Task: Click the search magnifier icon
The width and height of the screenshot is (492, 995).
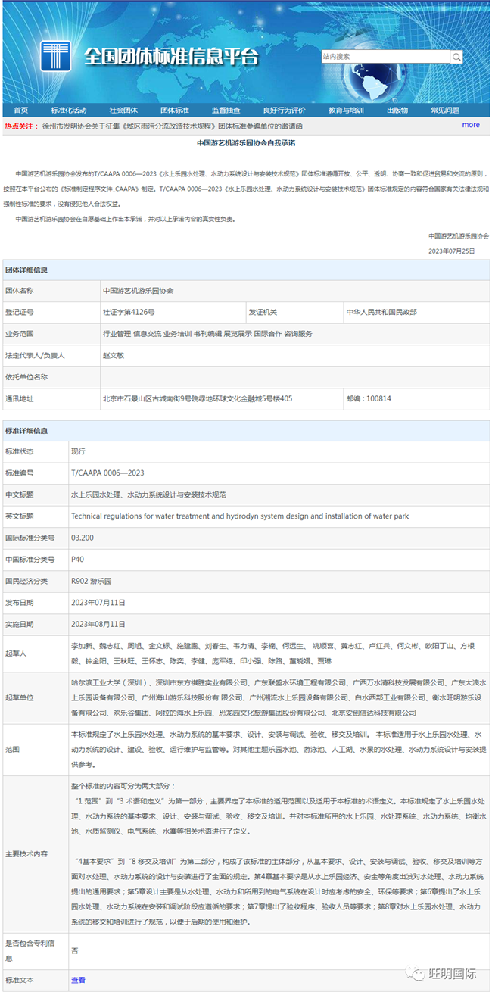Action: pos(456,57)
